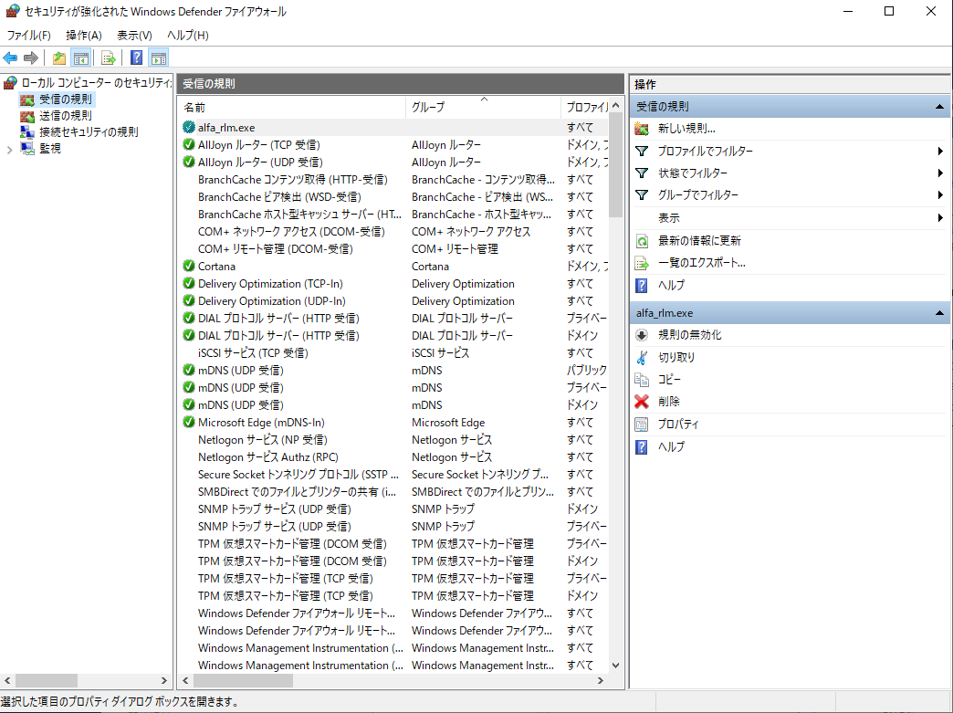Click 一覧のエクスポート... in the actions pane
The image size is (953, 713).
pos(701,263)
